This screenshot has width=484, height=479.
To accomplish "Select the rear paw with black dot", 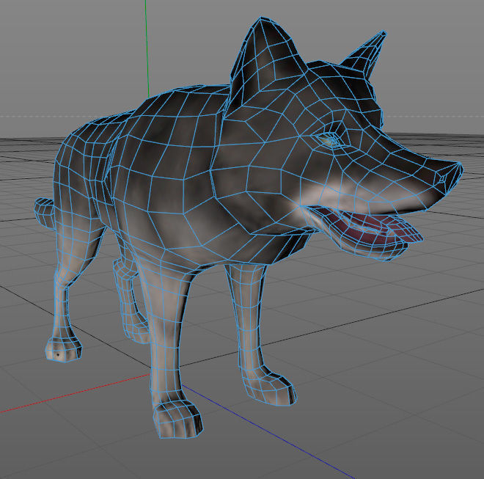I will (x=64, y=349).
